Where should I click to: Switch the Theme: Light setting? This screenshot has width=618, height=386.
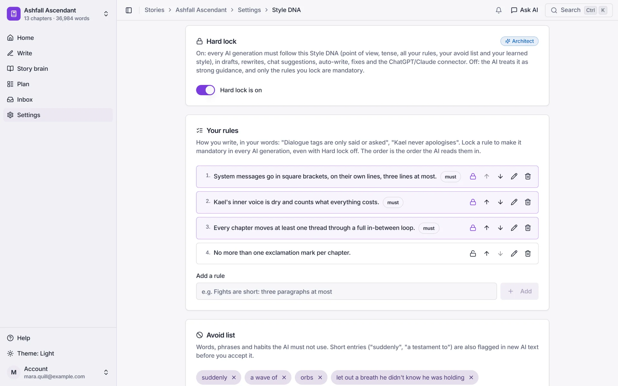[x=58, y=354]
